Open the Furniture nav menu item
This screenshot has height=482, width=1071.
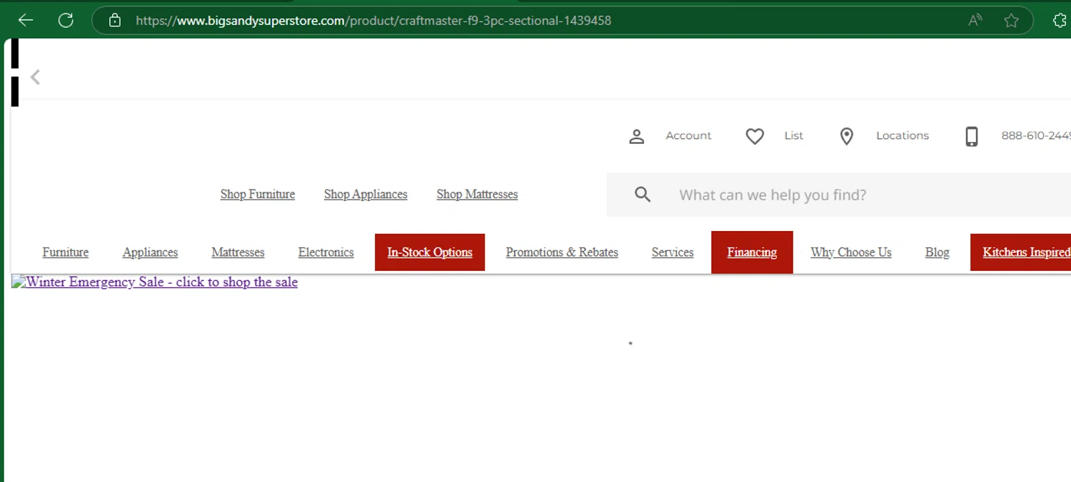coord(66,252)
